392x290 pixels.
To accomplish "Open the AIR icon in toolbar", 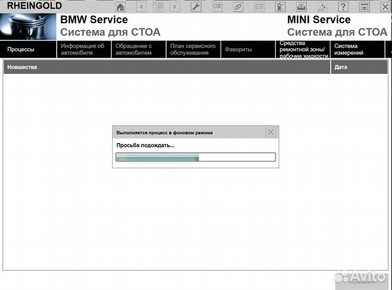I will 322,7.
